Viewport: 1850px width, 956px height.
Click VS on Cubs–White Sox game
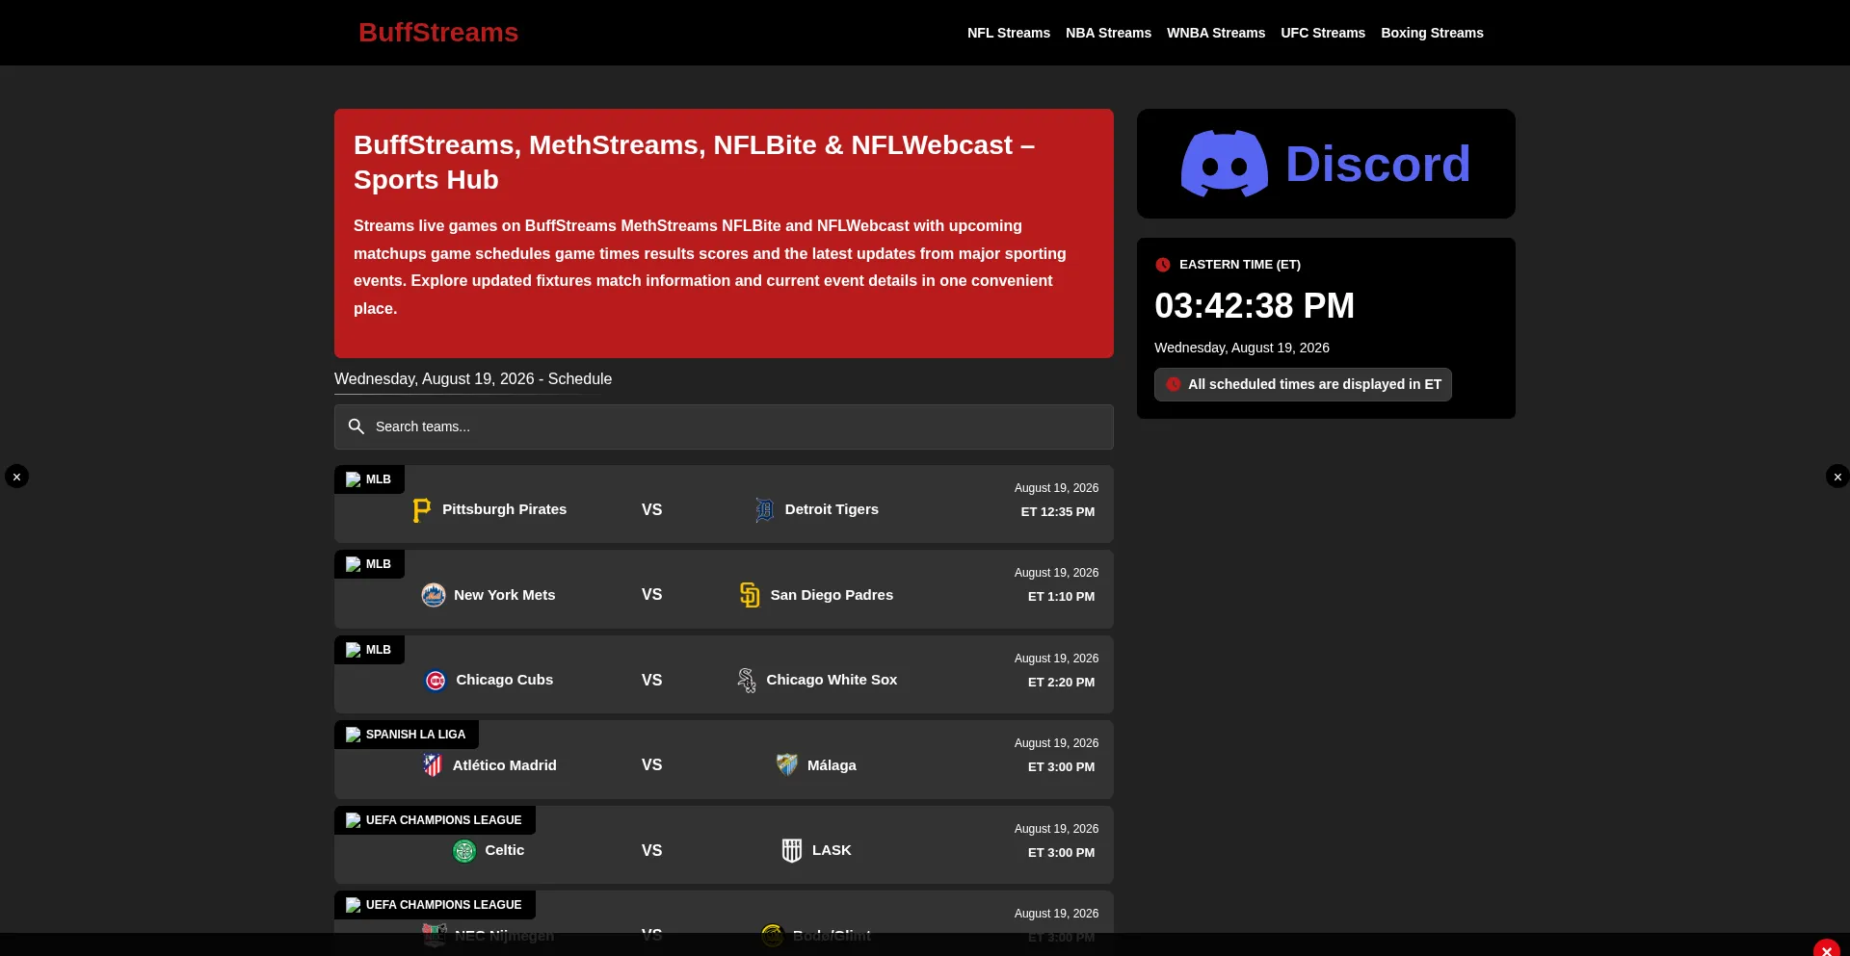tap(651, 681)
